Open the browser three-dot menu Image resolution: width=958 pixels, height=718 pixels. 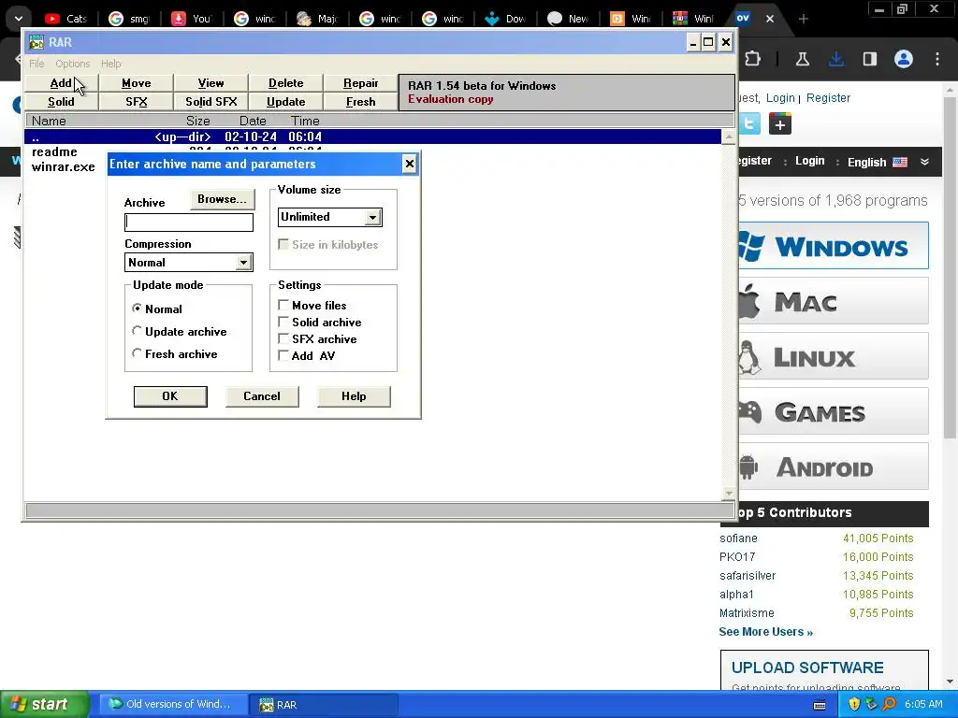click(937, 59)
